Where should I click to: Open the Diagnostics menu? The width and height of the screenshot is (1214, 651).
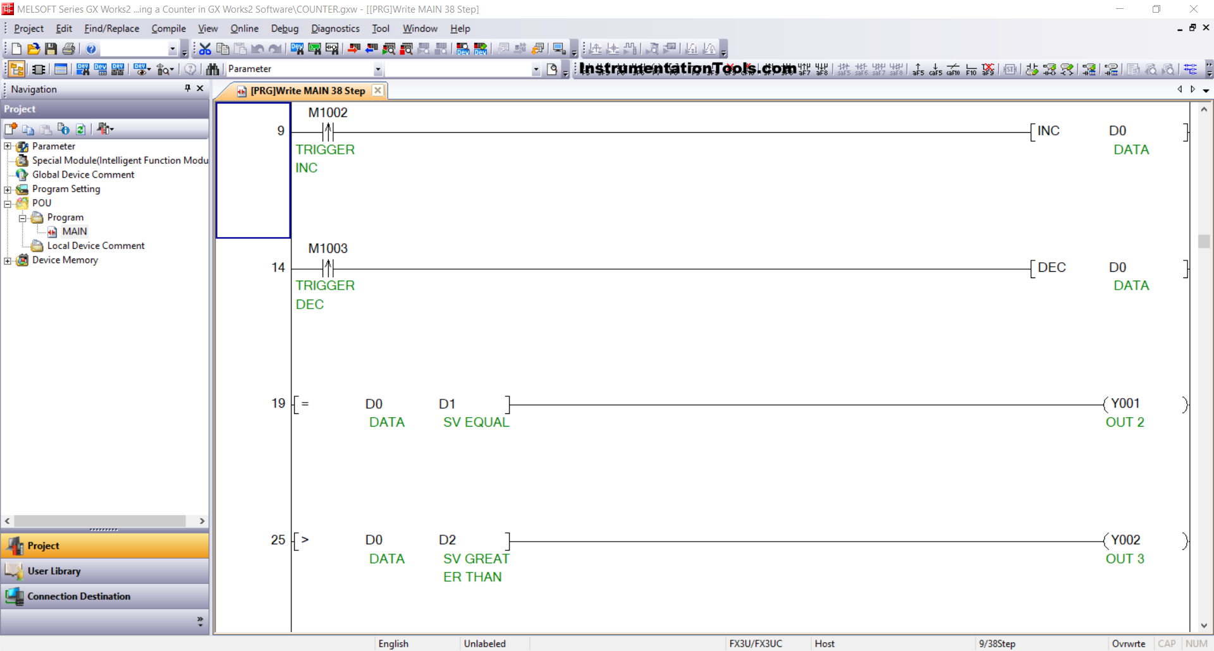[335, 28]
